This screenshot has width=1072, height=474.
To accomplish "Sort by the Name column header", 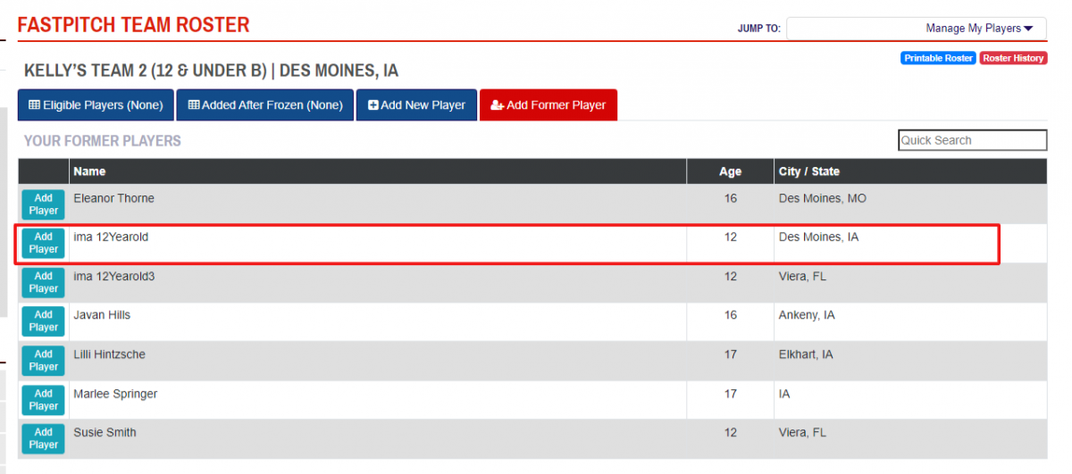I will (x=89, y=171).
